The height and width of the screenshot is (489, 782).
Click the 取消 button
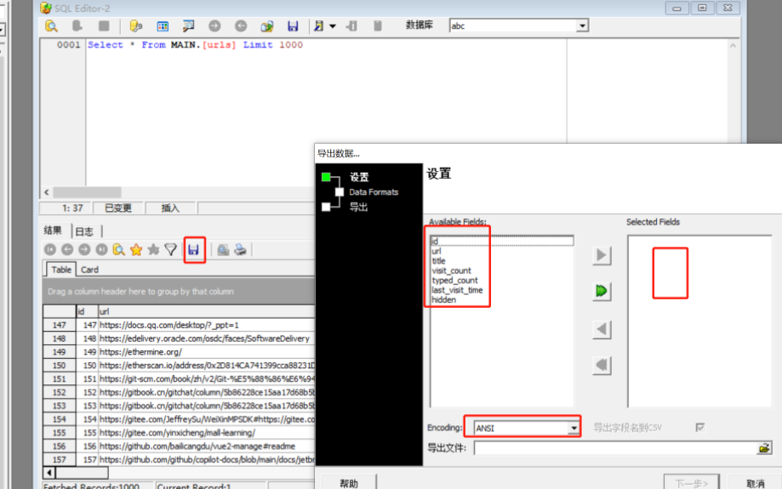[x=755, y=482]
